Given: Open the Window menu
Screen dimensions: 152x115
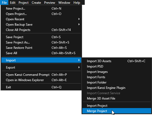Looking at the screenshot, I should click(x=64, y=2).
